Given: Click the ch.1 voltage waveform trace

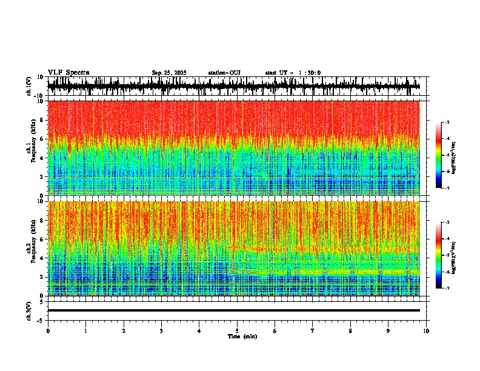Looking at the screenshot, I should tap(233, 86).
